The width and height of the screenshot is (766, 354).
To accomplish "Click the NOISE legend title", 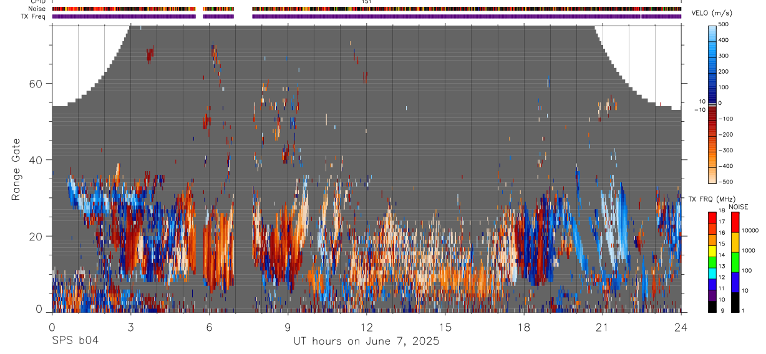I will 738,207.
